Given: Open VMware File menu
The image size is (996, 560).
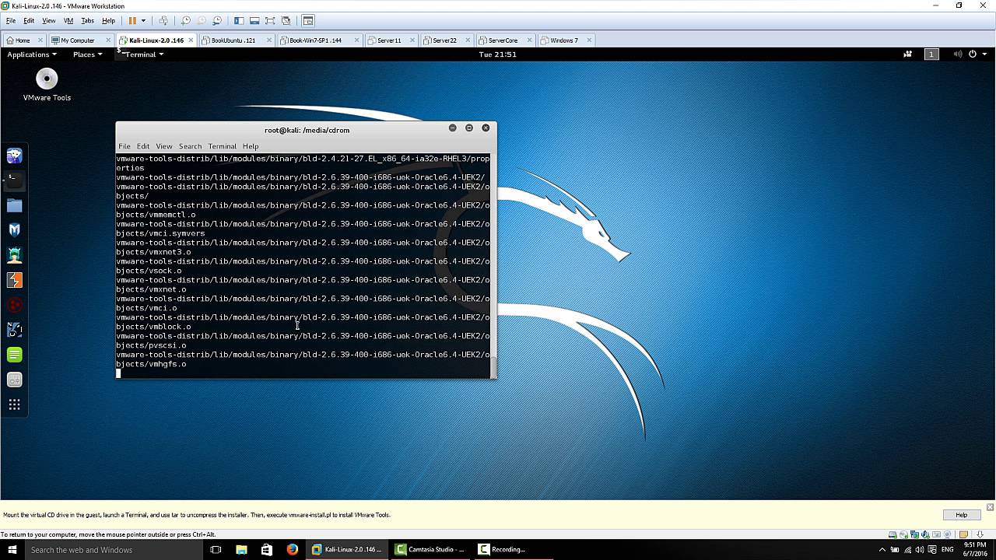Looking at the screenshot, I should click(x=11, y=20).
